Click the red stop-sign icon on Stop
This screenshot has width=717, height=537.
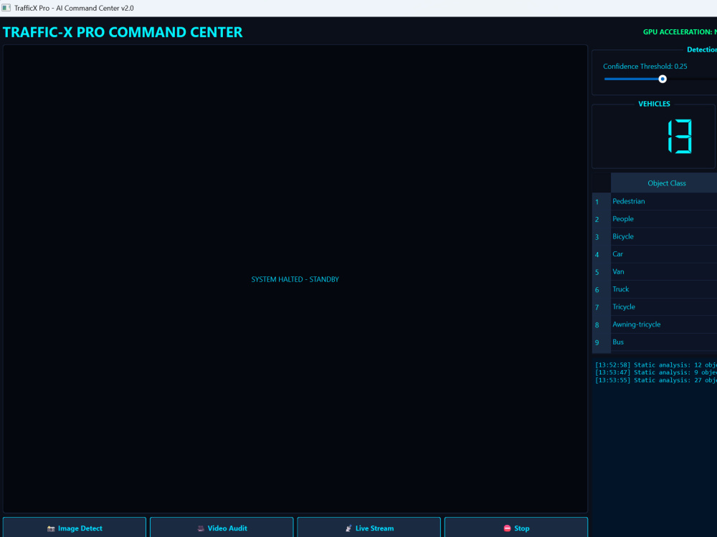(x=507, y=528)
